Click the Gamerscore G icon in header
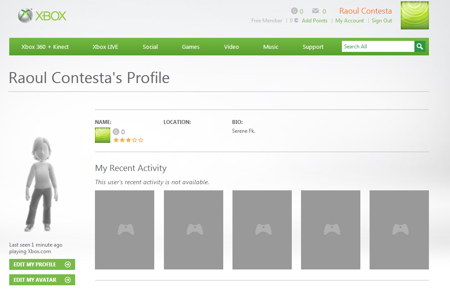450x291 pixels. (294, 11)
